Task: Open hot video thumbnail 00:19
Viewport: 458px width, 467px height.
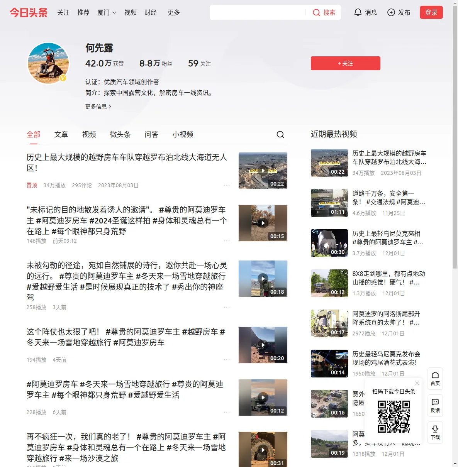Action: click(x=329, y=444)
